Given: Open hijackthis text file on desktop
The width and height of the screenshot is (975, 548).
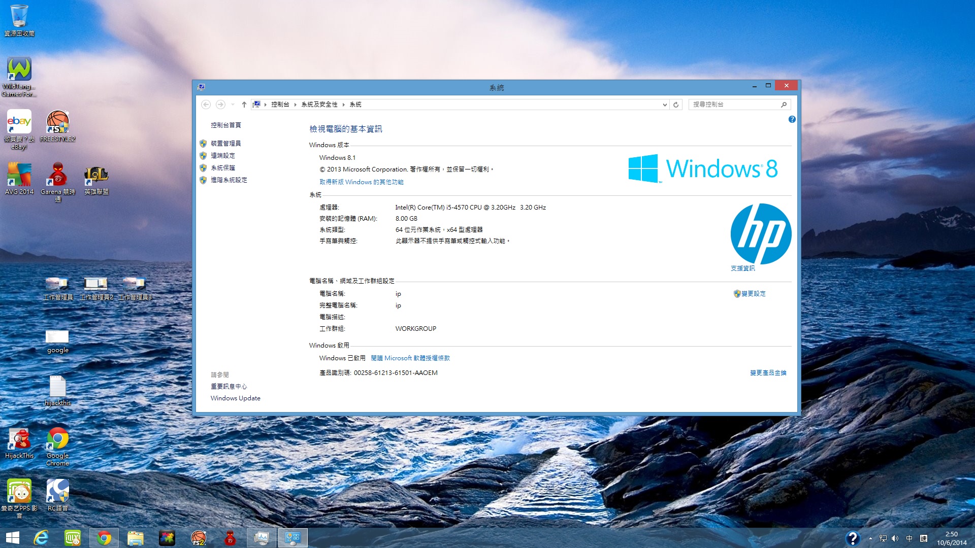Looking at the screenshot, I should (x=57, y=391).
